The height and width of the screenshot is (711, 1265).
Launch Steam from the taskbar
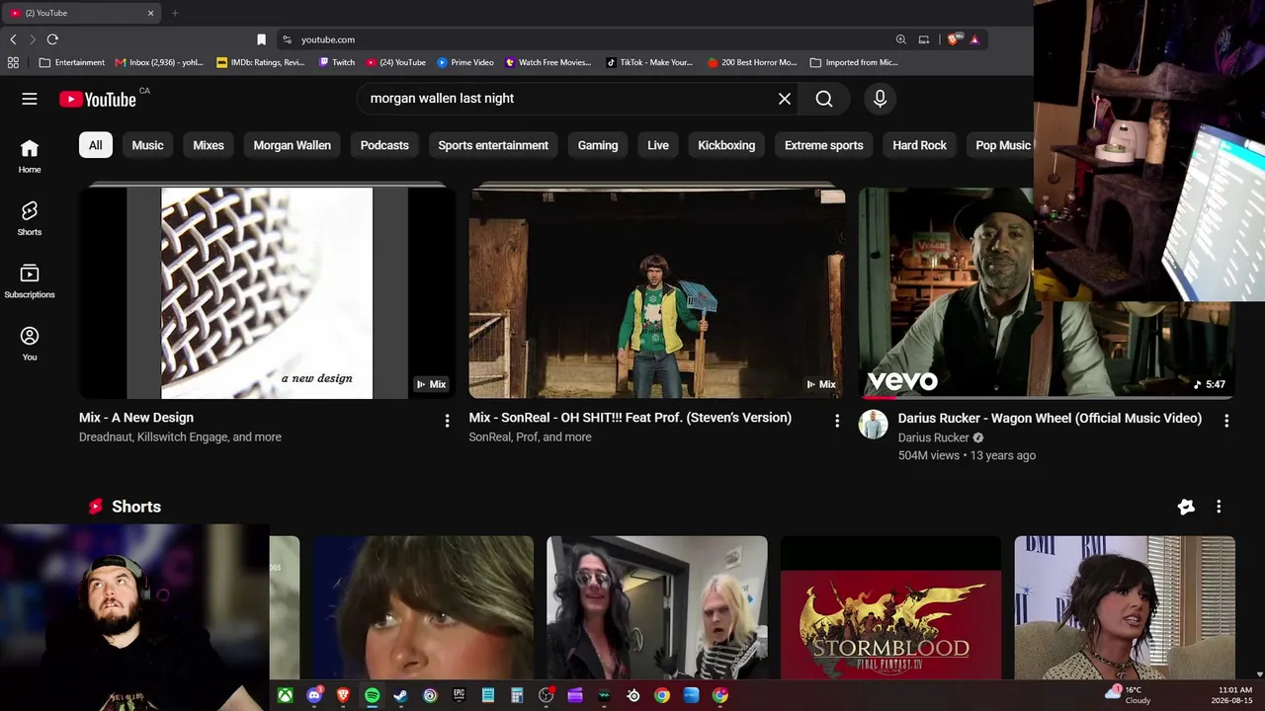pos(400,695)
